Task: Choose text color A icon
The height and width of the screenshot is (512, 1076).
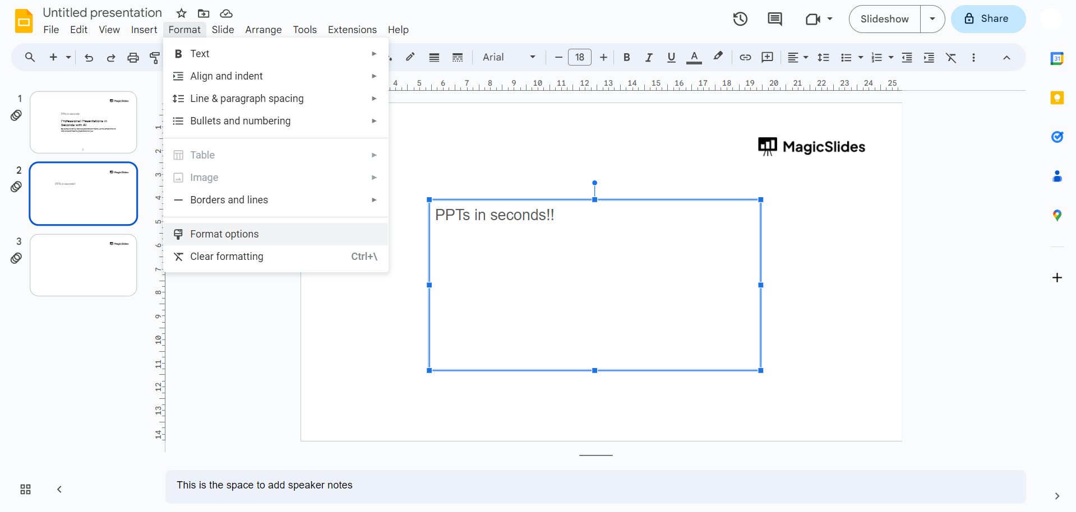Action: (x=694, y=57)
